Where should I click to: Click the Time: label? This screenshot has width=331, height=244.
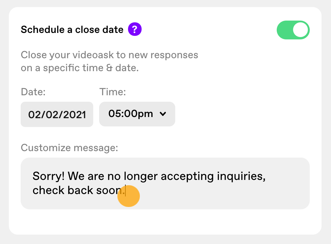112,92
